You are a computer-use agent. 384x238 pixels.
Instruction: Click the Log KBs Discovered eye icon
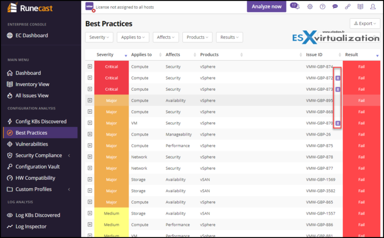click(x=10, y=215)
